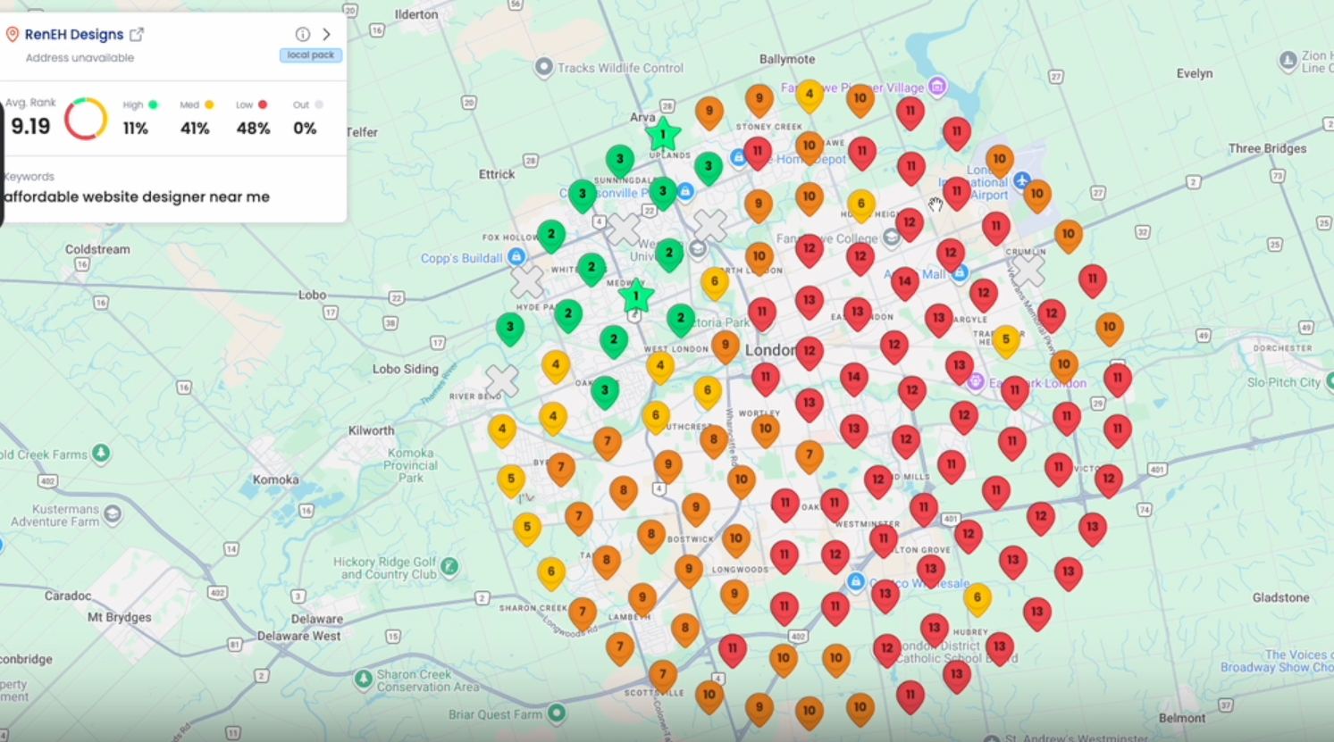Click the London city label
1334x742 pixels.
(x=770, y=350)
